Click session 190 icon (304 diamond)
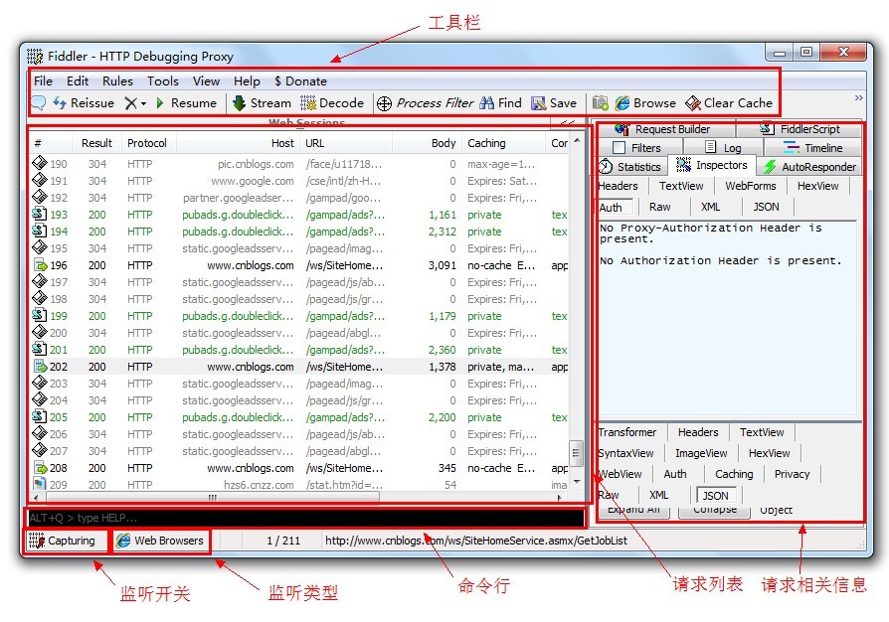Viewport: 889px width, 622px height. 40,163
